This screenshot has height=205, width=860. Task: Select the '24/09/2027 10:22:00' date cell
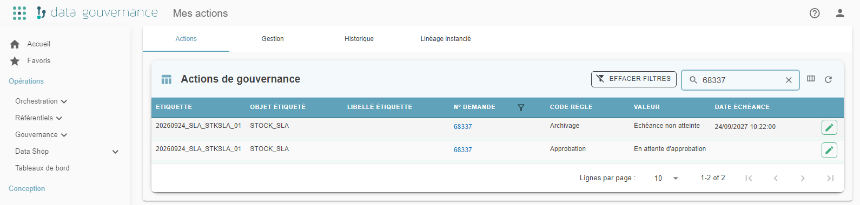745,127
